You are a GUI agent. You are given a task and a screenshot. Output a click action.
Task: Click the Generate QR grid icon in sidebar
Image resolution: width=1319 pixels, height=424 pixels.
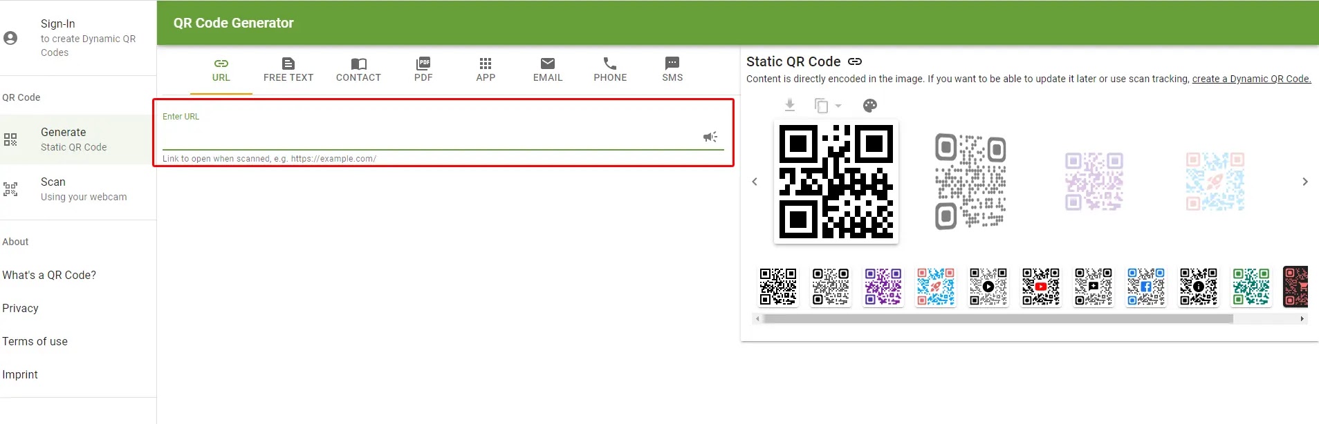pyautogui.click(x=10, y=139)
